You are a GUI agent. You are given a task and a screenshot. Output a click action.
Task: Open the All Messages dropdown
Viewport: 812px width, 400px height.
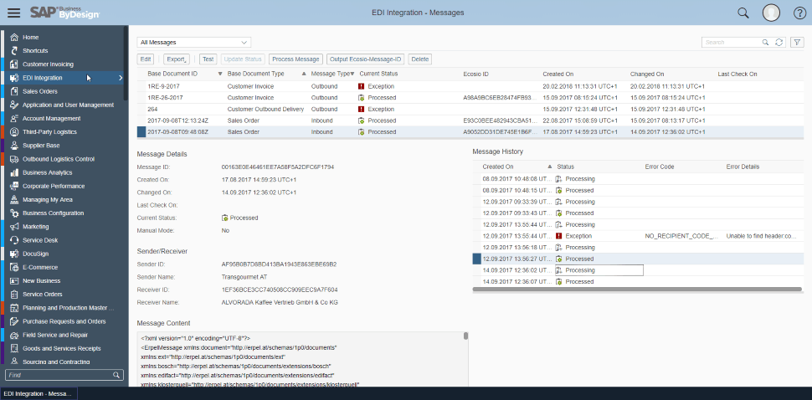[194, 42]
